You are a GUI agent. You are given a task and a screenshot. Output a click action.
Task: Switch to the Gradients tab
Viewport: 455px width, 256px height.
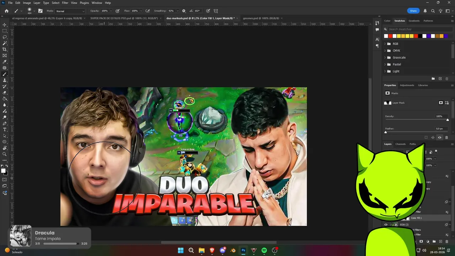[x=414, y=21]
